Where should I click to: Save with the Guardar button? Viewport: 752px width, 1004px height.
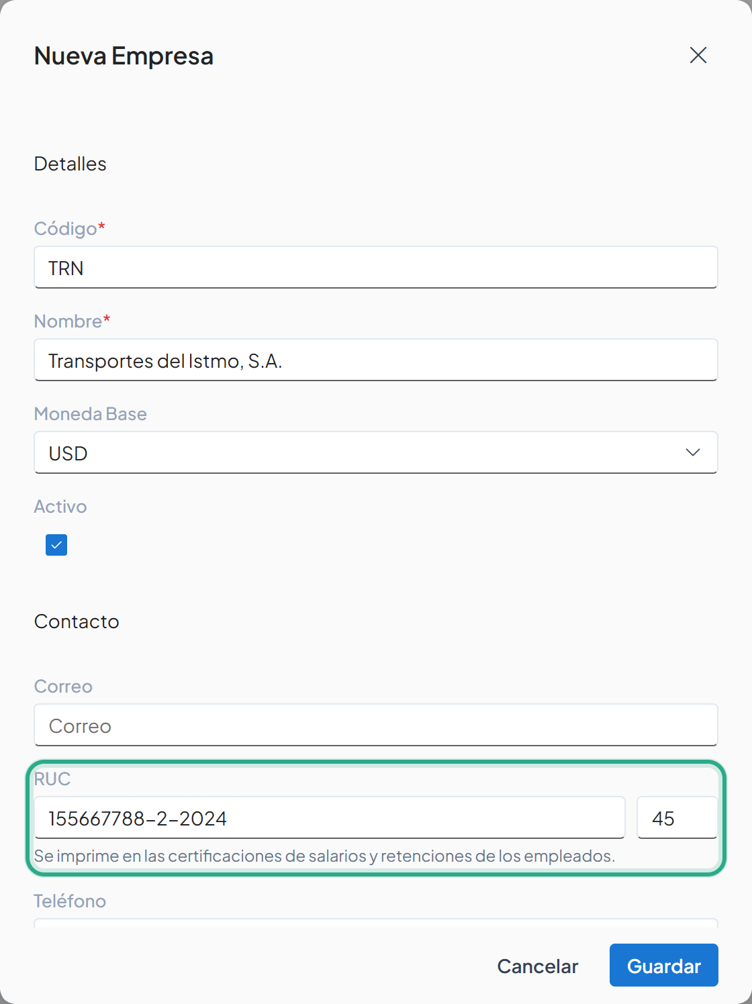[x=664, y=965]
